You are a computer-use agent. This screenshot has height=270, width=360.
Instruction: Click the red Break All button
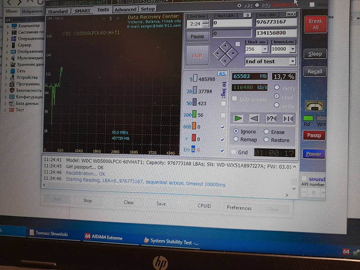click(315, 24)
